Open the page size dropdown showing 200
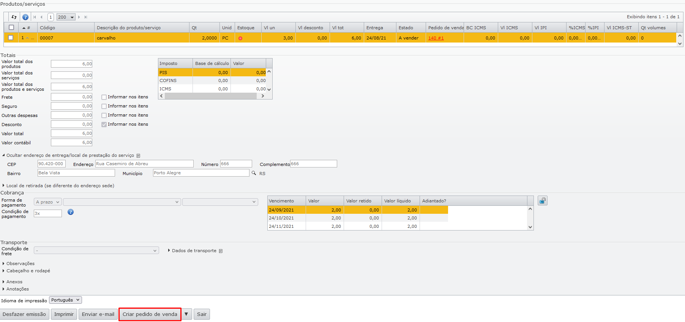This screenshot has height=322, width=685. (66, 17)
